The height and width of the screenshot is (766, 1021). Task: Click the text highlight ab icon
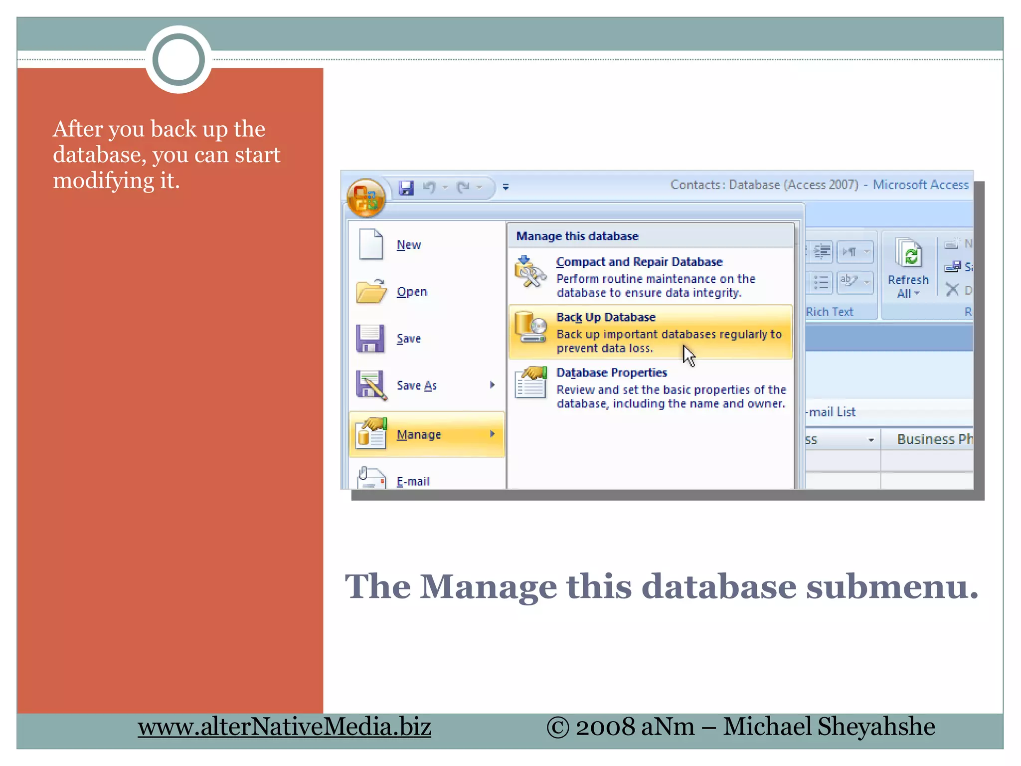click(849, 282)
